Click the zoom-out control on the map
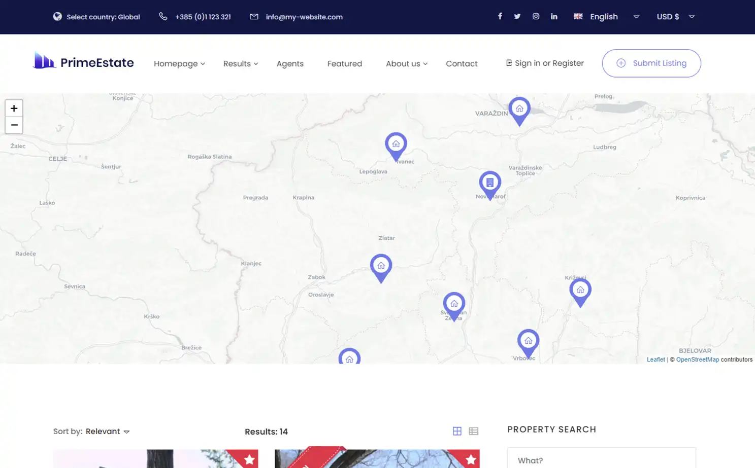Image resolution: width=755 pixels, height=468 pixels. [x=14, y=125]
